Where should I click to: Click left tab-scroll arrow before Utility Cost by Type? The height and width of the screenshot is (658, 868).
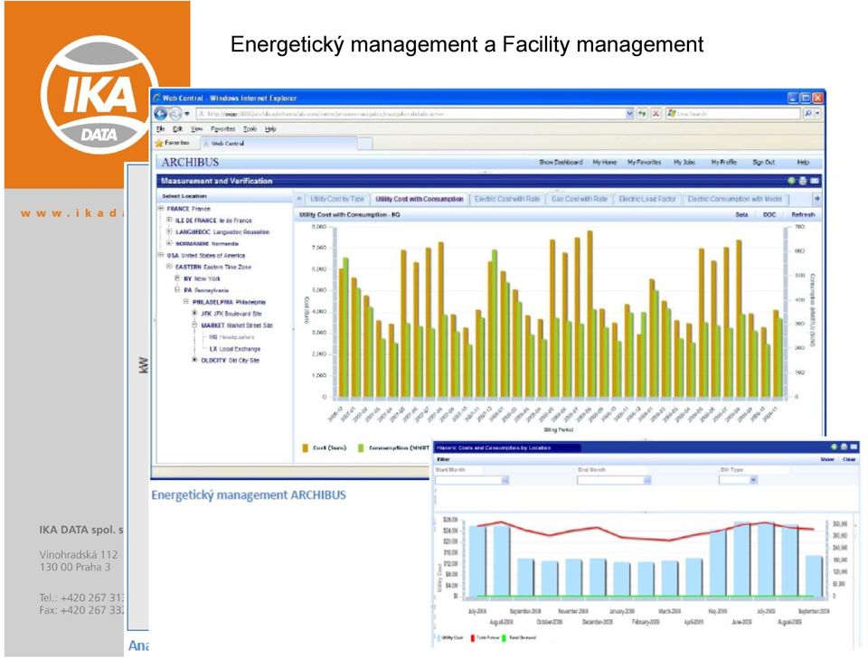click(x=299, y=199)
